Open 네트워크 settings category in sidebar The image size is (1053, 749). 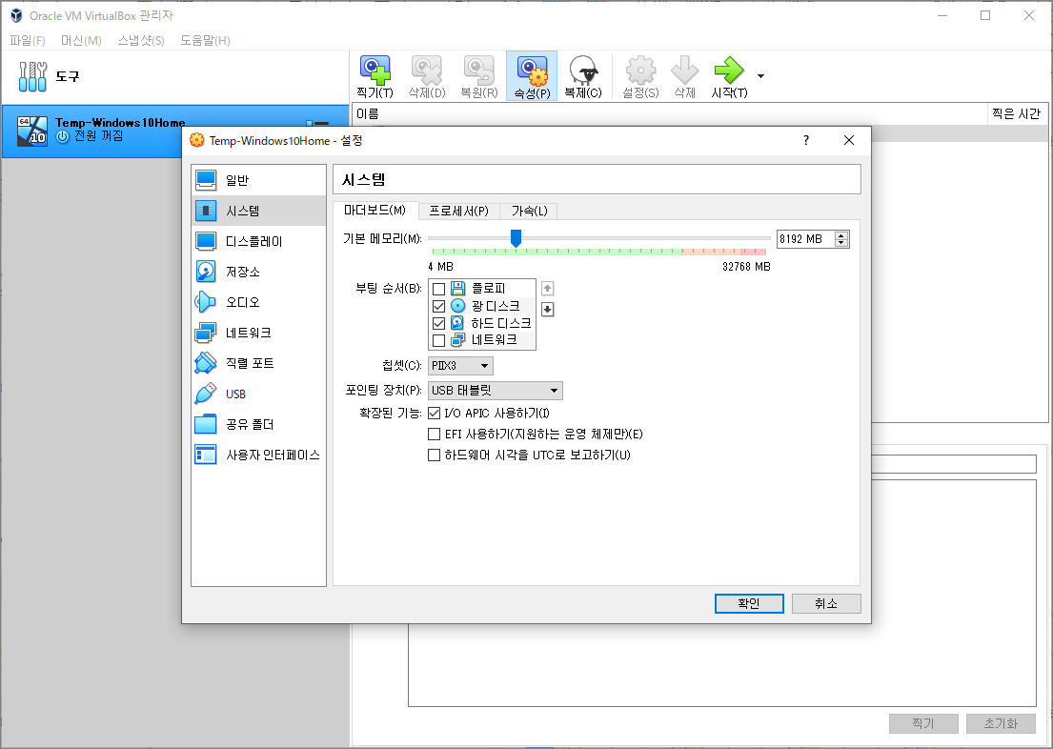pyautogui.click(x=258, y=333)
